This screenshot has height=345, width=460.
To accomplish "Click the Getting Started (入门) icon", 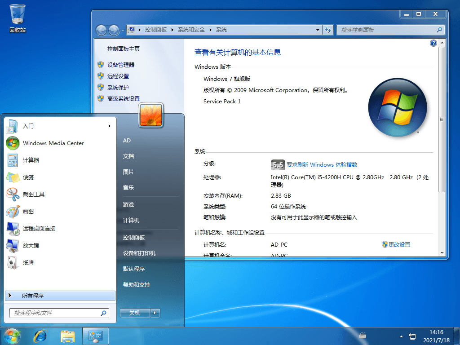I will tap(12, 126).
